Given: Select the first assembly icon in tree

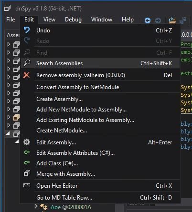Looking at the screenshot, I should [16, 45].
